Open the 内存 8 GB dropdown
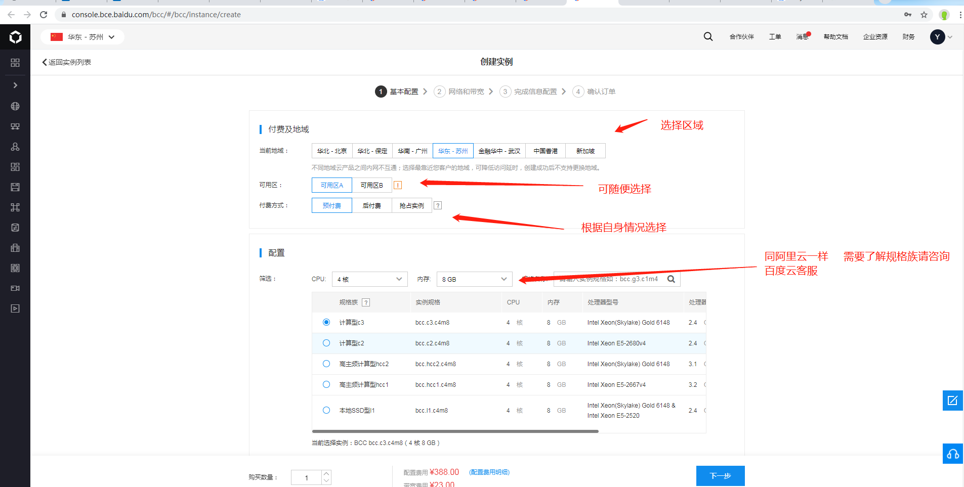The width and height of the screenshot is (964, 487). click(x=475, y=279)
